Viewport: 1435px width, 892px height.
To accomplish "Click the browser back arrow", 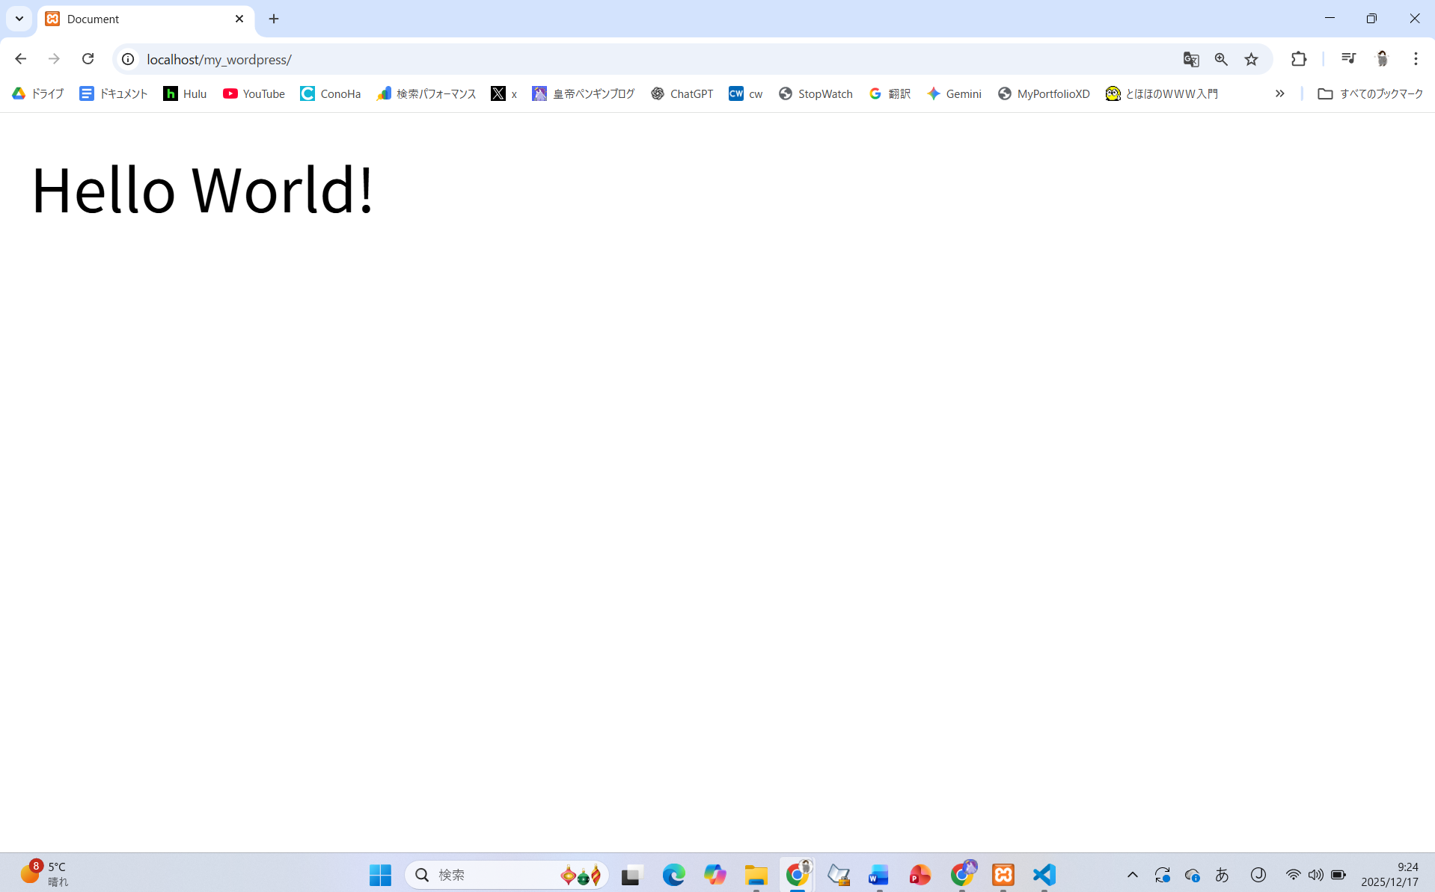I will 20,59.
